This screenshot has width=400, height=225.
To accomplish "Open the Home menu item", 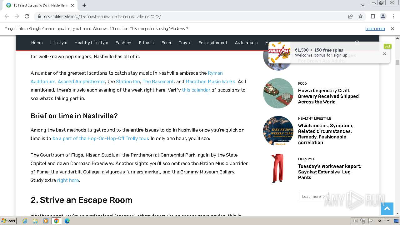I will (x=37, y=43).
